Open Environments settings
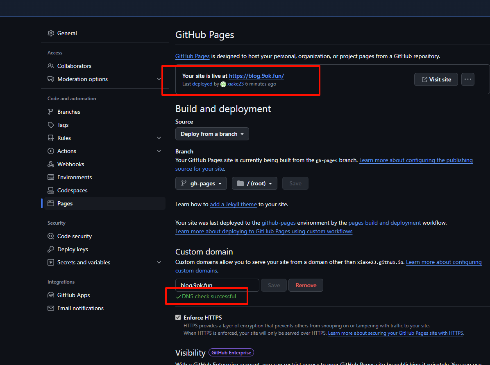 tap(75, 177)
